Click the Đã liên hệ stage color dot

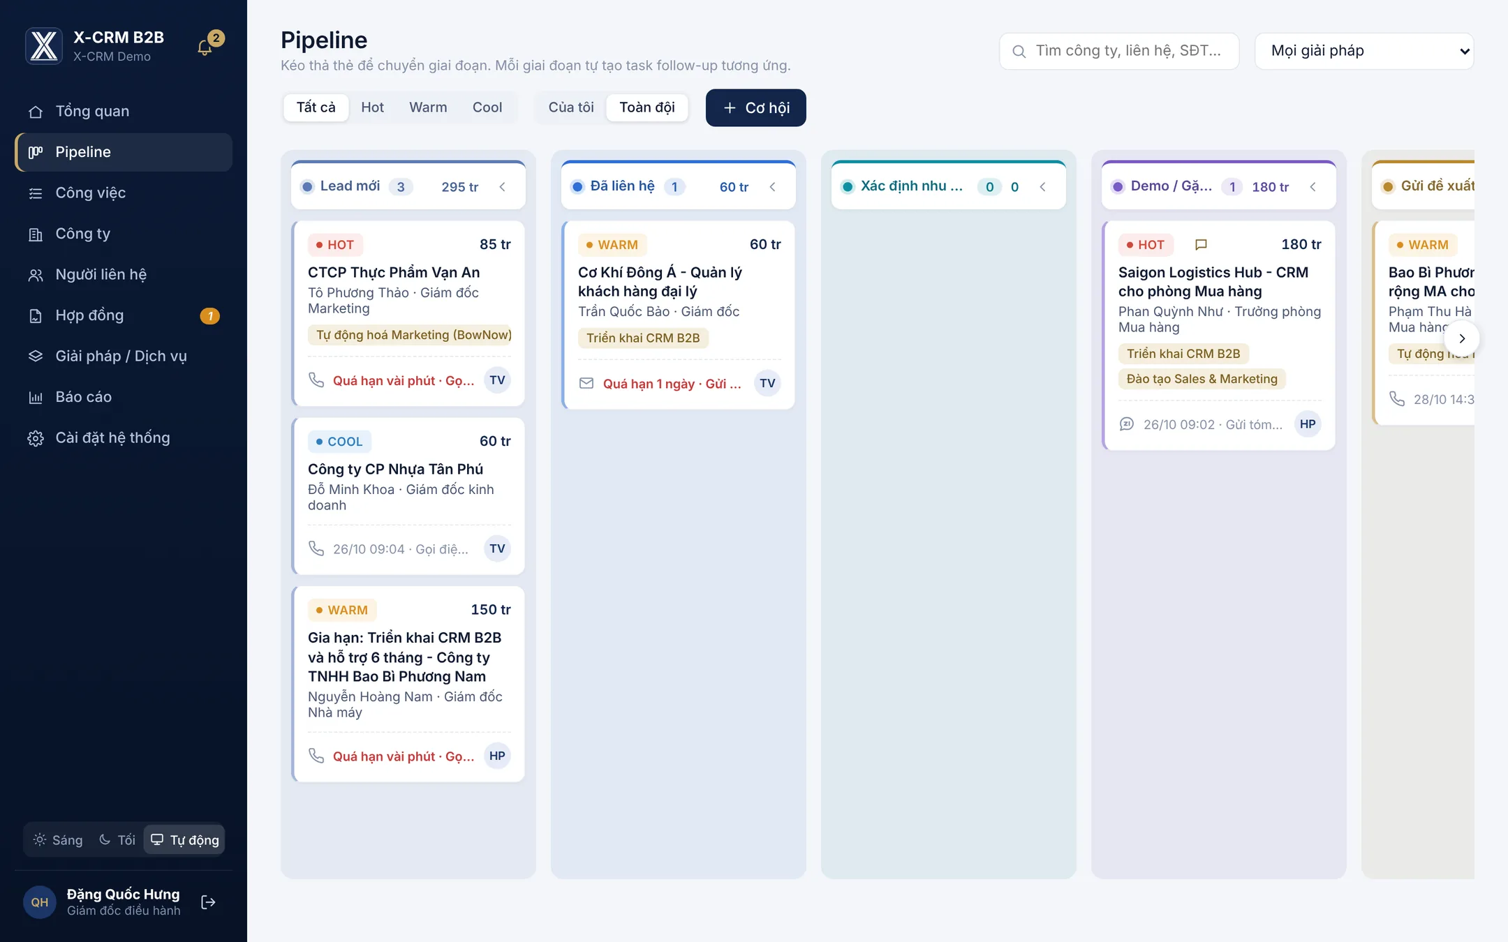click(x=577, y=187)
